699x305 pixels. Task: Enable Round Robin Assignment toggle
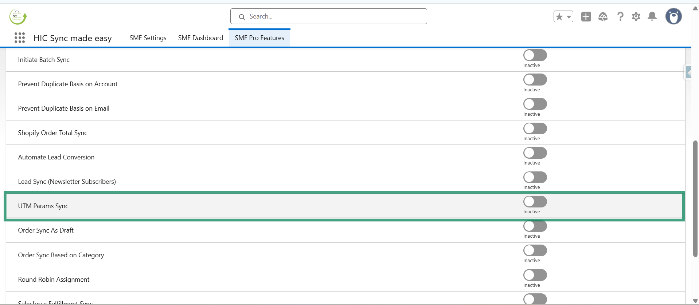(535, 275)
